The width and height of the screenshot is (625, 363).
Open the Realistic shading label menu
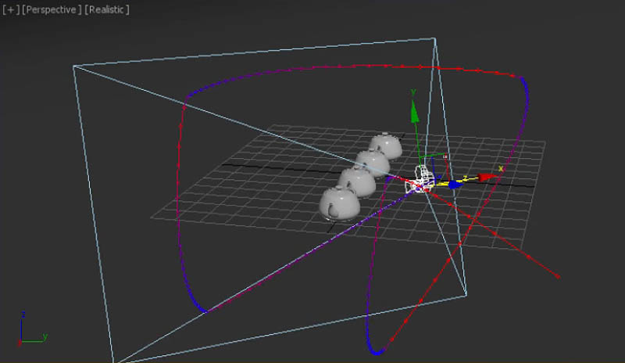tap(107, 9)
